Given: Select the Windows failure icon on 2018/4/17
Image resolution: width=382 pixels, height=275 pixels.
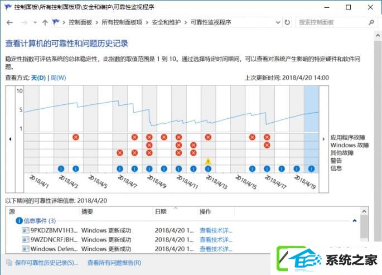Looking at the screenshot, I should (267, 145).
